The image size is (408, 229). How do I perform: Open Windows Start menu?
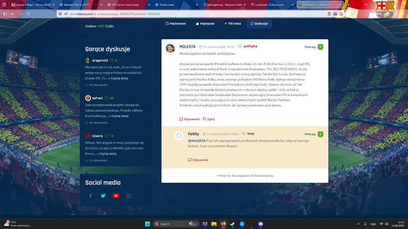pyautogui.click(x=147, y=224)
